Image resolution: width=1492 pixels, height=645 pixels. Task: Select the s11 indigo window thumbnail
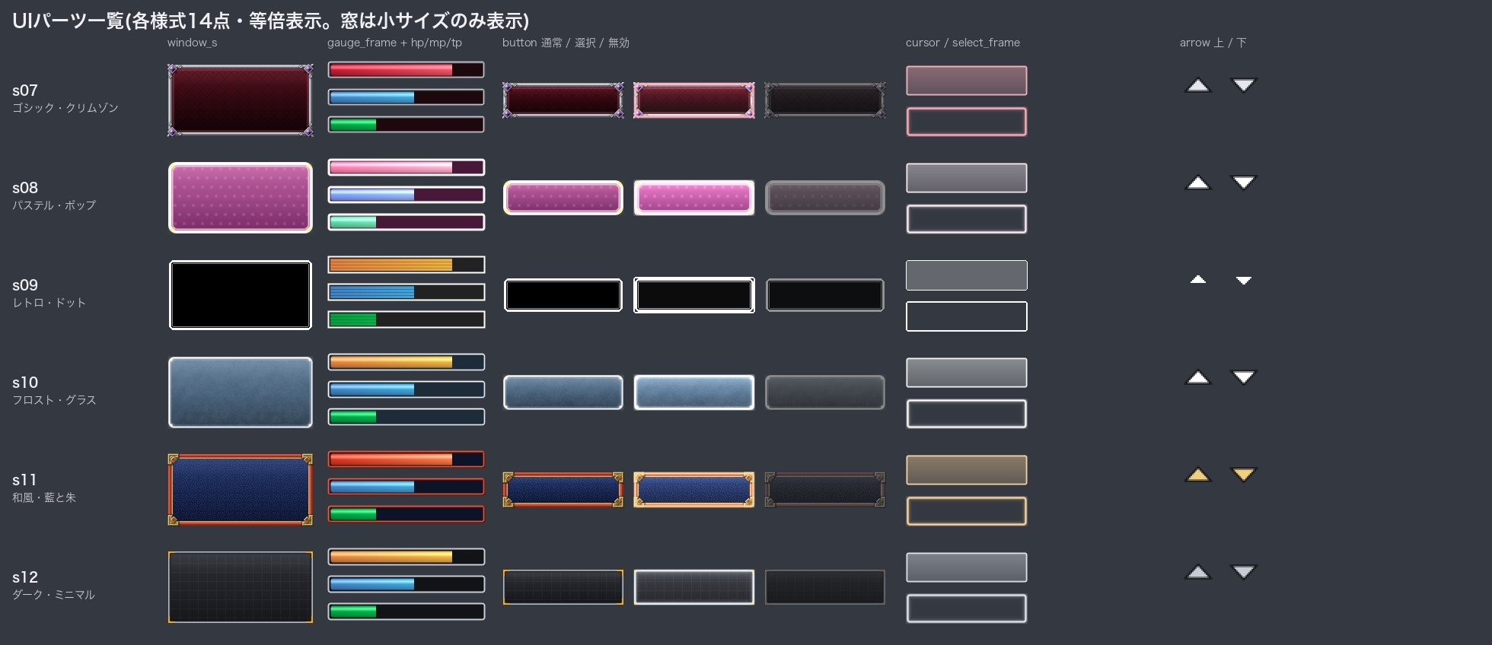241,490
